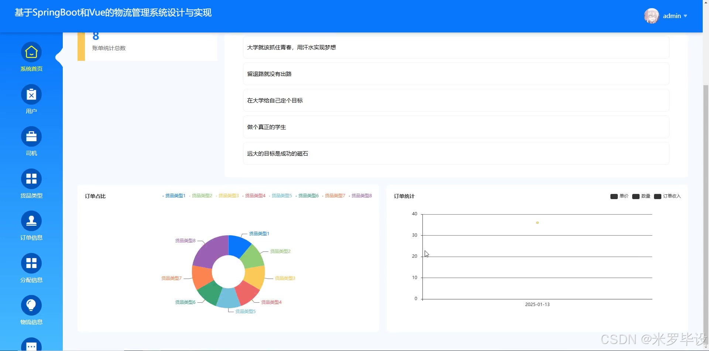Select the 订单信息 menu label
Screen dimensions: 709x351
tap(31, 238)
